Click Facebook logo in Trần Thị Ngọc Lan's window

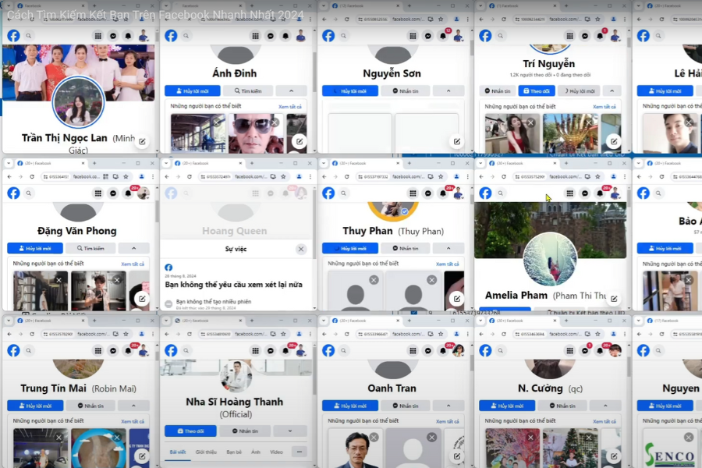[13, 36]
